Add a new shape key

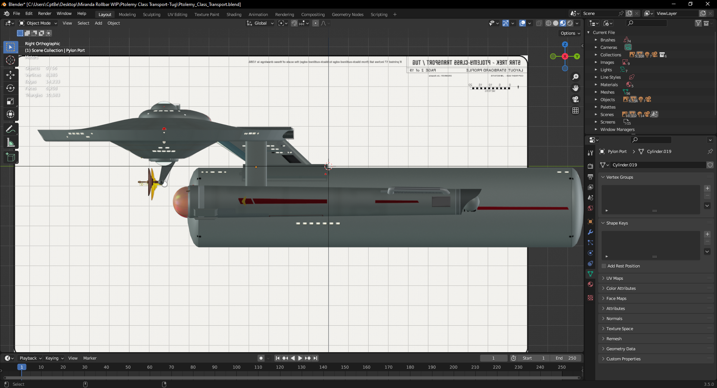coord(707,234)
